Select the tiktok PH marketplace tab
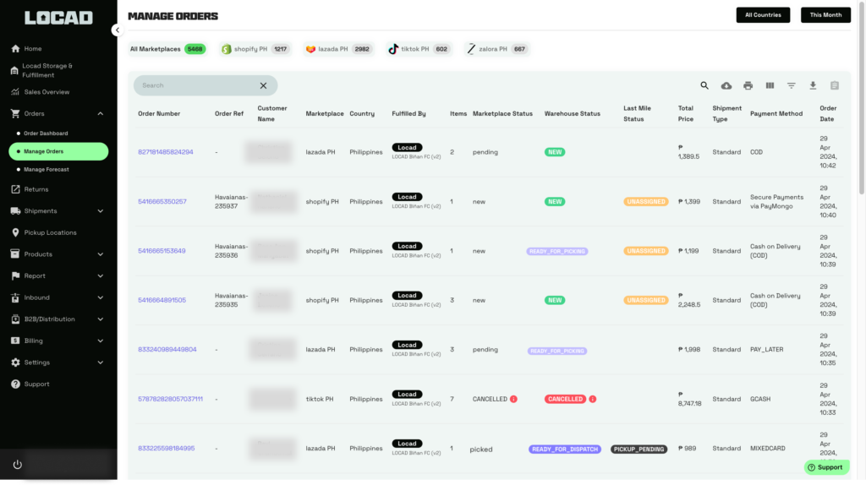866x485 pixels. click(x=418, y=49)
